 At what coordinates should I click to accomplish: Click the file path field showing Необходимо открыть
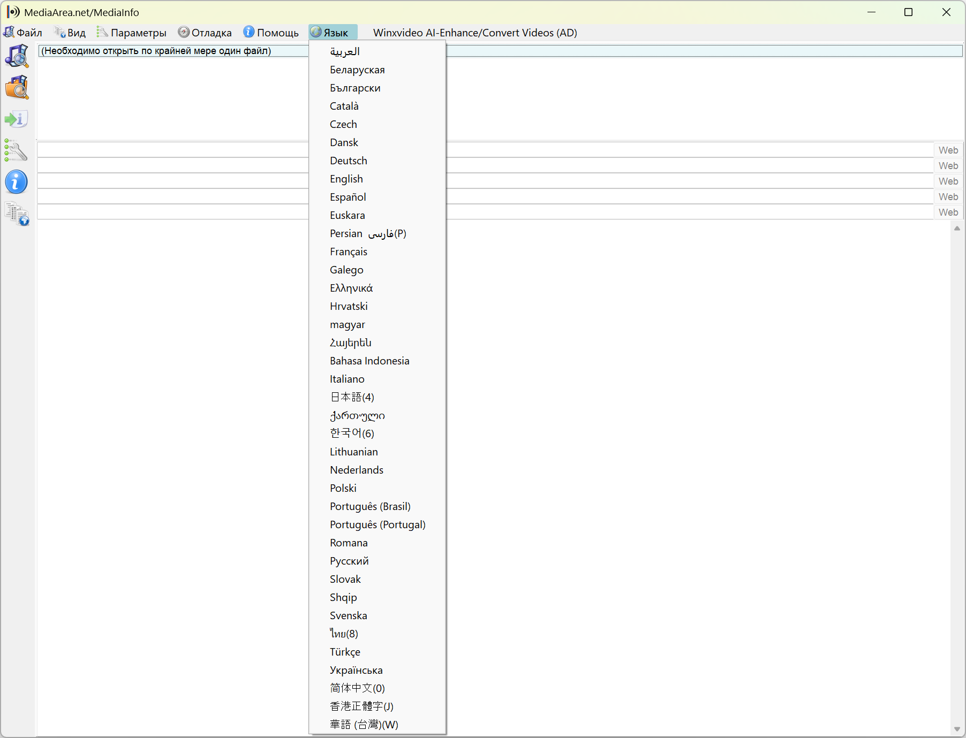[x=500, y=51]
